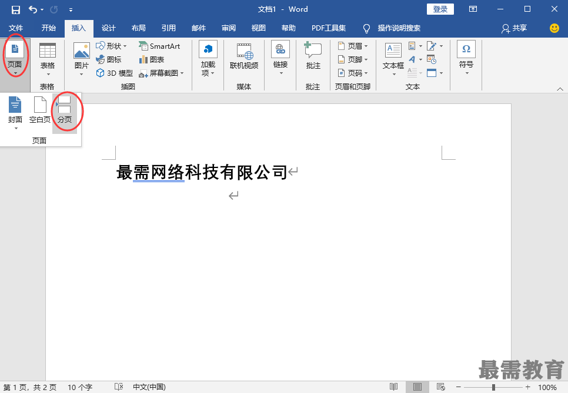This screenshot has width=568, height=393.
Task: Open the undo history dropdown arrow
Action: coord(42,10)
